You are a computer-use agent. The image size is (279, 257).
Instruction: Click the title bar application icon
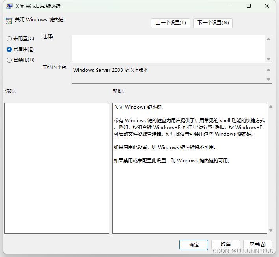[x=9, y=6]
